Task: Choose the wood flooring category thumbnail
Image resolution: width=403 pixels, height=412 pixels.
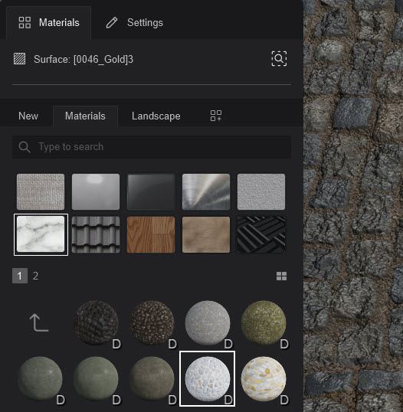Action: (151, 234)
